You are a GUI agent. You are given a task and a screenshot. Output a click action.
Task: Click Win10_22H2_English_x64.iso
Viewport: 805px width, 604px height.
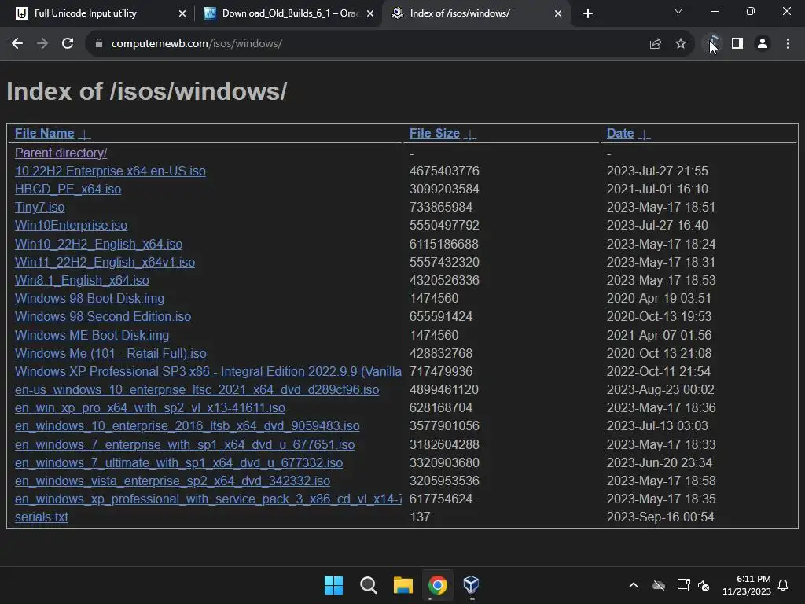pos(98,244)
